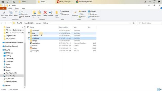Select Local Disk (C:) in navigation pane

pos(10,76)
